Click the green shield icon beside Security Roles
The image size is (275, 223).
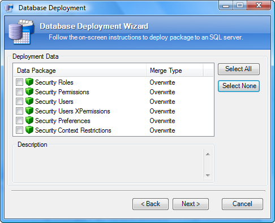(x=29, y=82)
